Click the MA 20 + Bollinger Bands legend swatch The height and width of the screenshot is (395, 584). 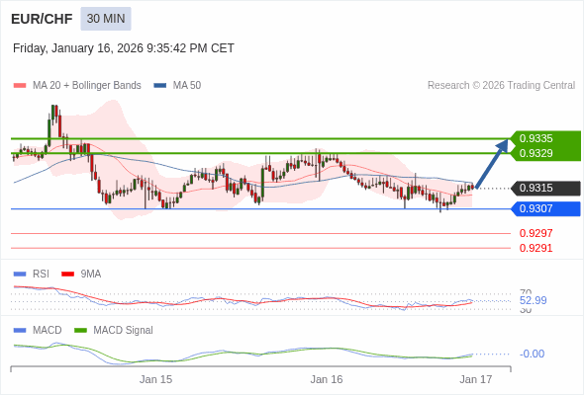coord(20,86)
